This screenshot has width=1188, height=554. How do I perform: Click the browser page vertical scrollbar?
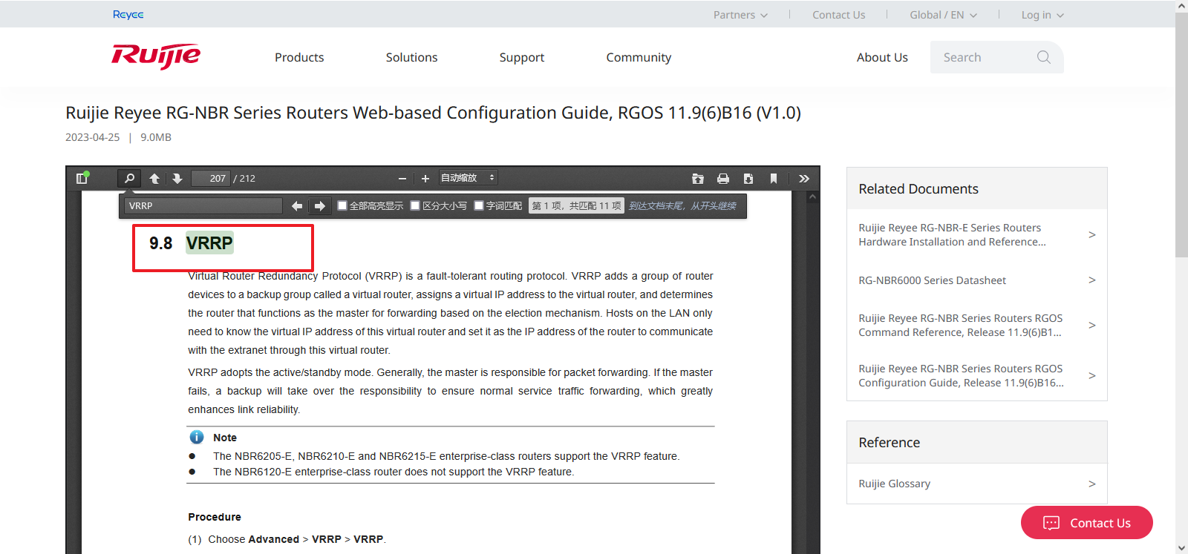pyautogui.click(x=1181, y=135)
